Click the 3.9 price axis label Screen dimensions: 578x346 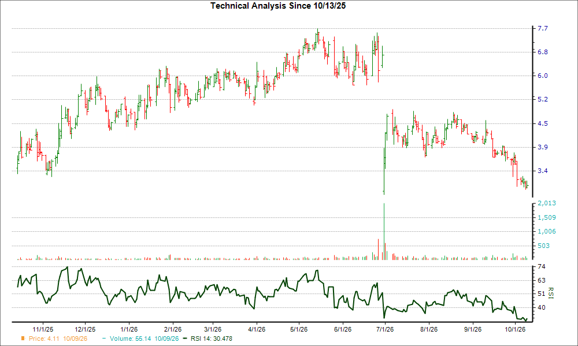pyautogui.click(x=543, y=147)
